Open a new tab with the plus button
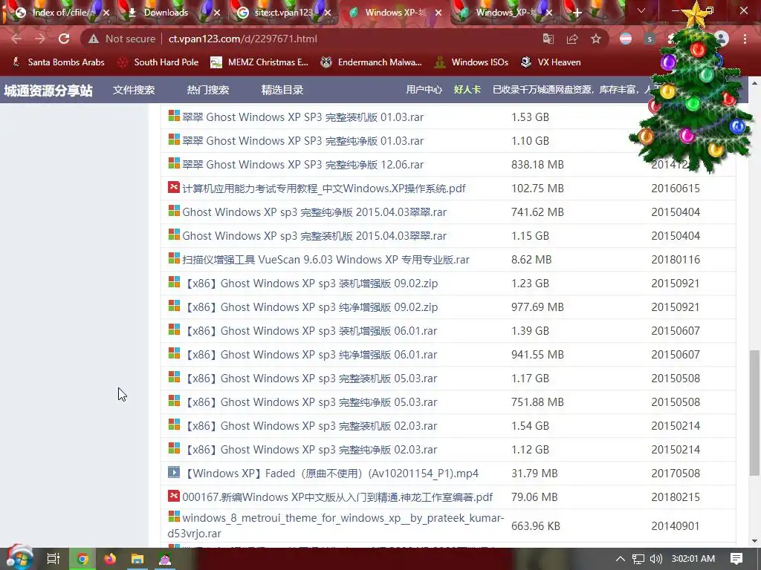 pos(577,13)
